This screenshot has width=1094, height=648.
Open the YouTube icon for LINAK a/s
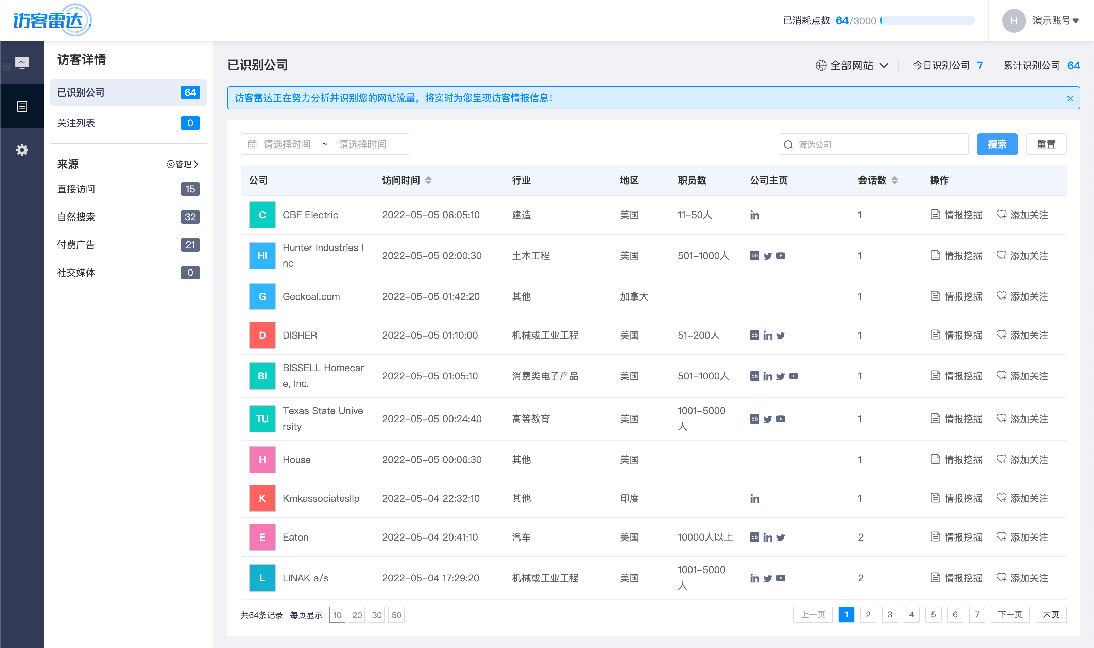(781, 578)
